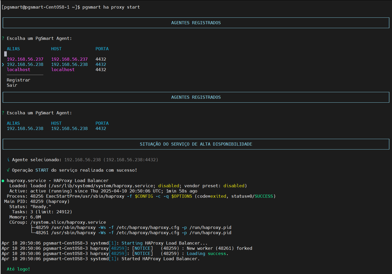The image size is (392, 274).
Task: Click the green haproxy.service status dot
Action: (x=3, y=181)
